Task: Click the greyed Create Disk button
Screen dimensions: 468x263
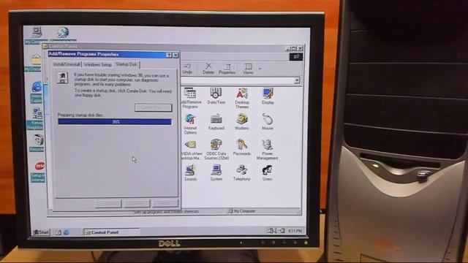Action: coord(153,107)
